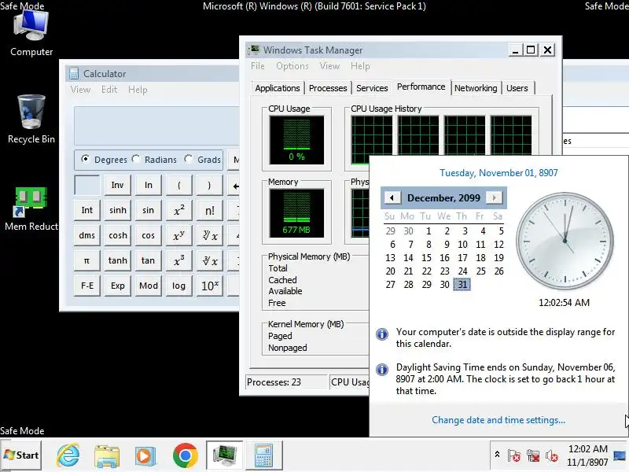629x472 pixels.
Task: Click the left parenthesis calculator button
Action: pos(179,185)
